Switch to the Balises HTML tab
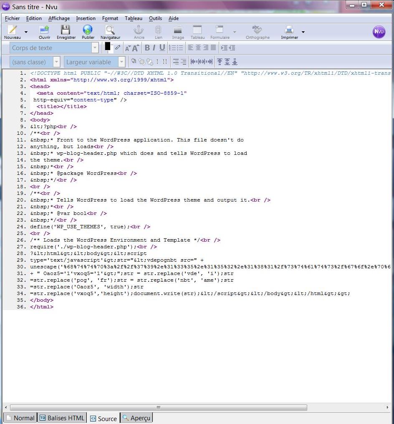This screenshot has height=424, width=394. tap(62, 418)
